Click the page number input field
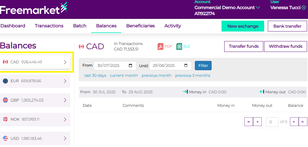The width and height of the screenshot is (308, 147). pos(272,122)
